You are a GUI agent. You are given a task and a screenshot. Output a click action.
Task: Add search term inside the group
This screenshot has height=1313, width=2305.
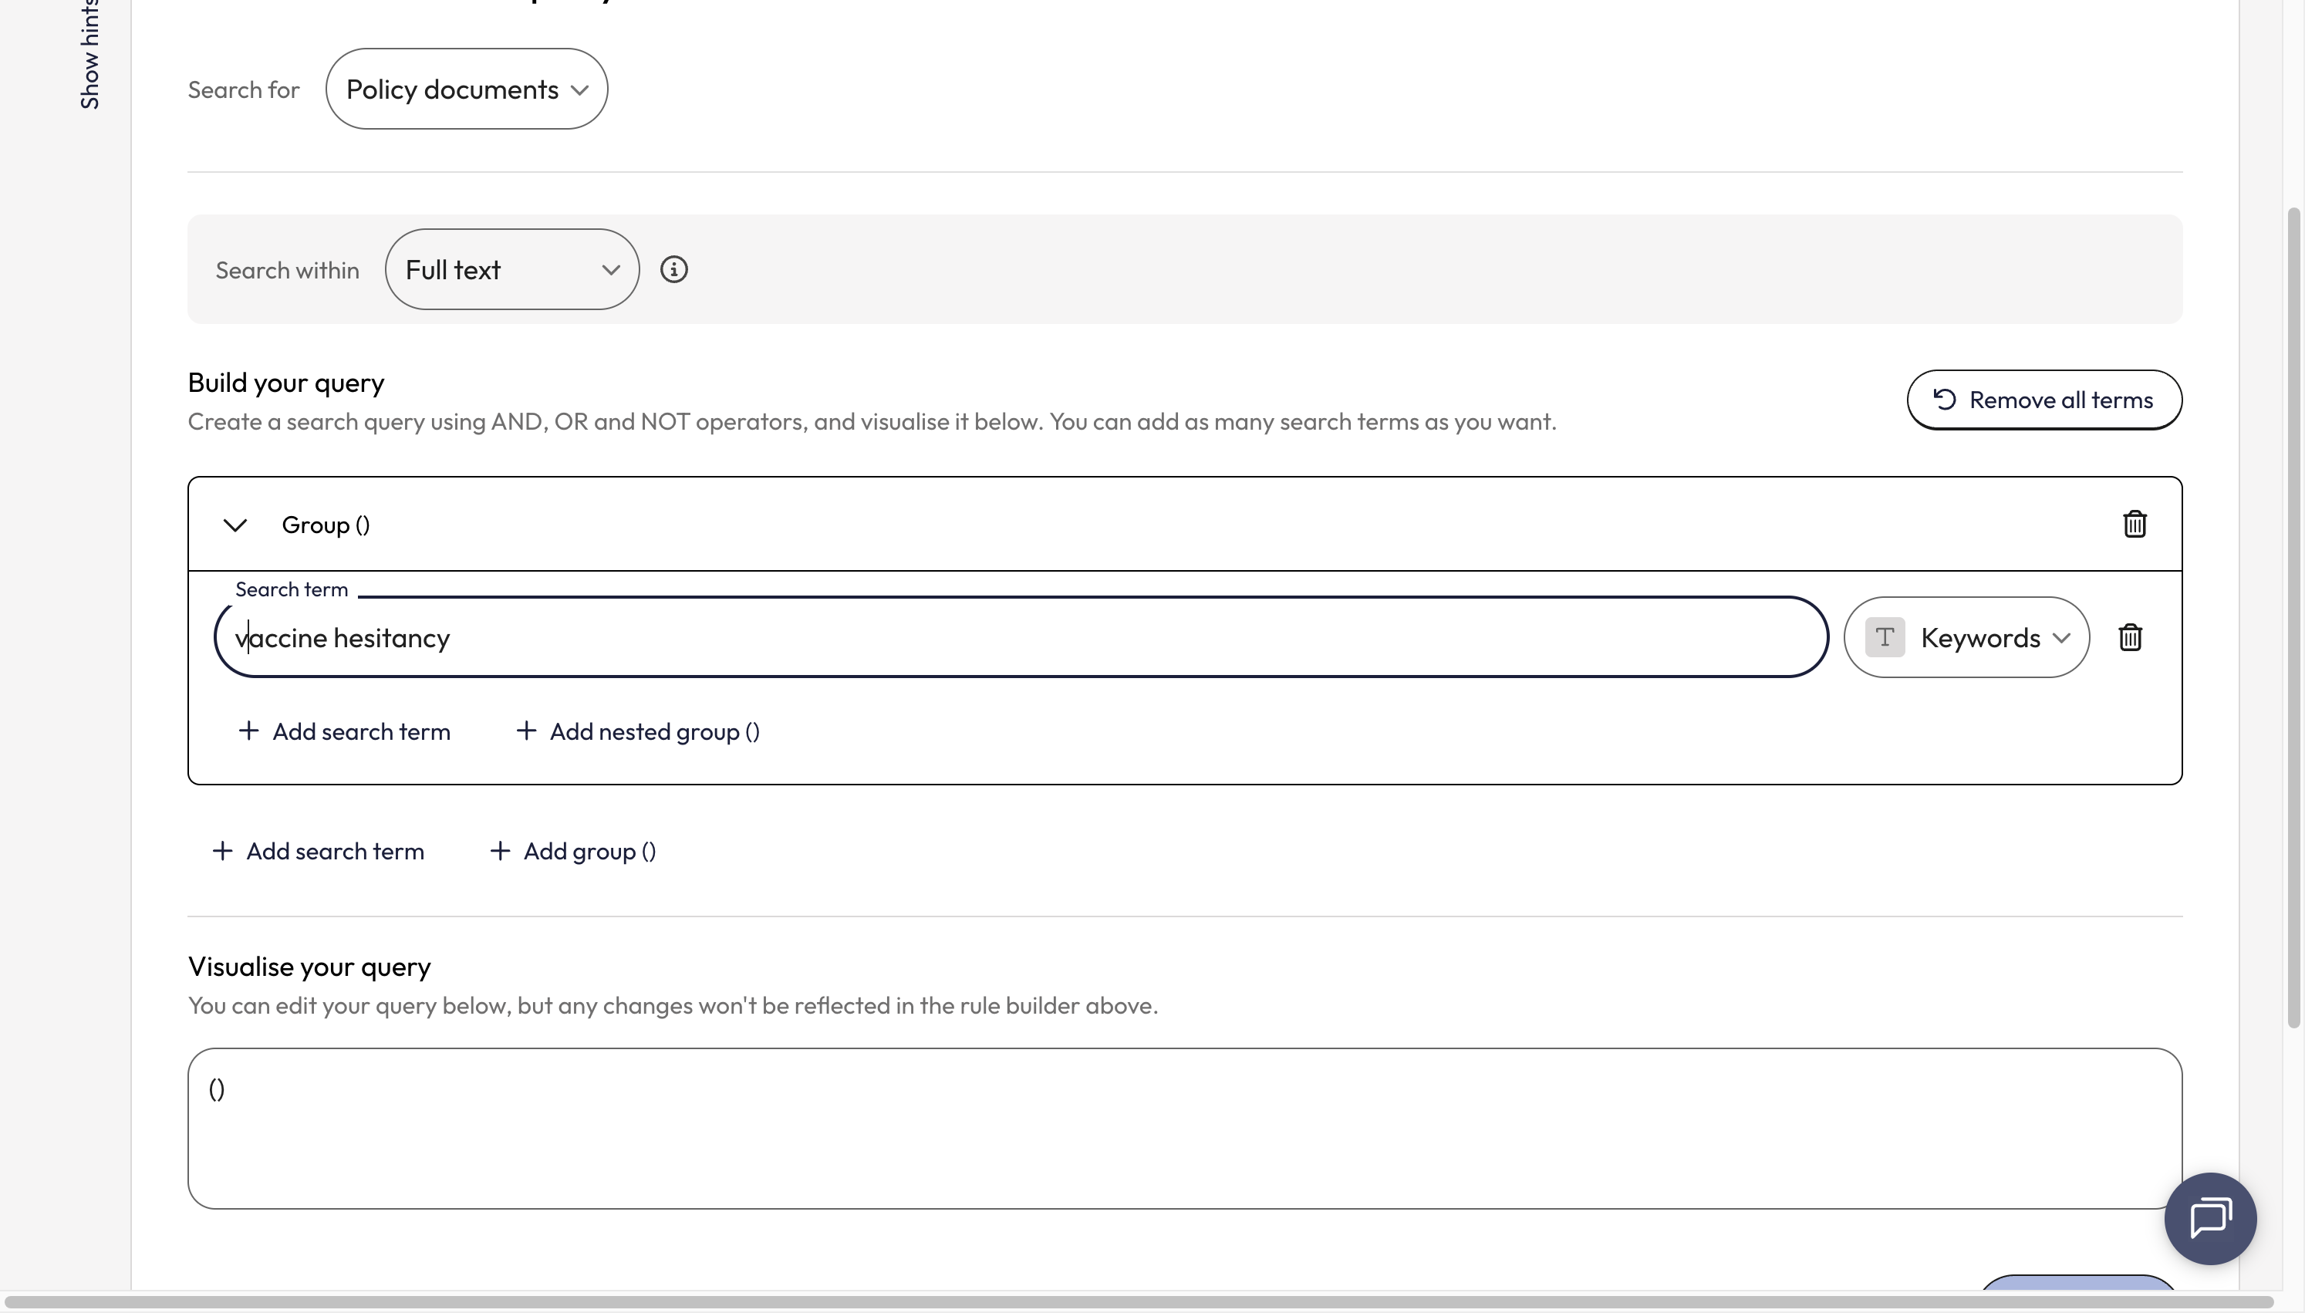tap(344, 731)
